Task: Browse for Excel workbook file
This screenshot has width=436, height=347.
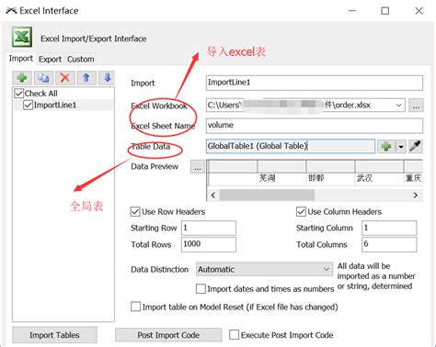Action: click(x=416, y=106)
